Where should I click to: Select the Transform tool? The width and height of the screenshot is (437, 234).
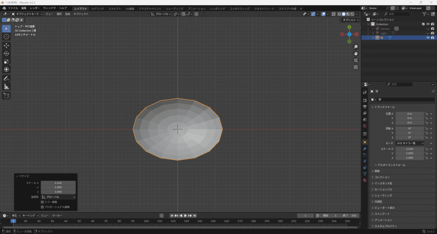coord(6,69)
